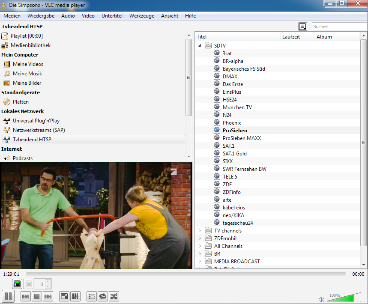The height and width of the screenshot is (304, 368).
Task: Select Tvheadend HTSP in sidebar
Action: click(x=93, y=139)
